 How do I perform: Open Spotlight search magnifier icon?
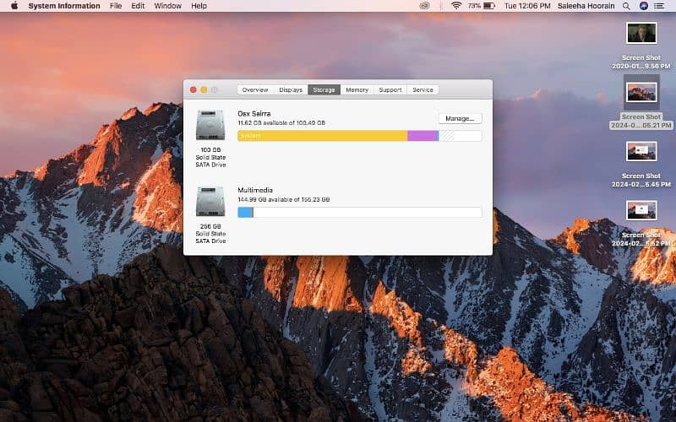[x=626, y=6]
